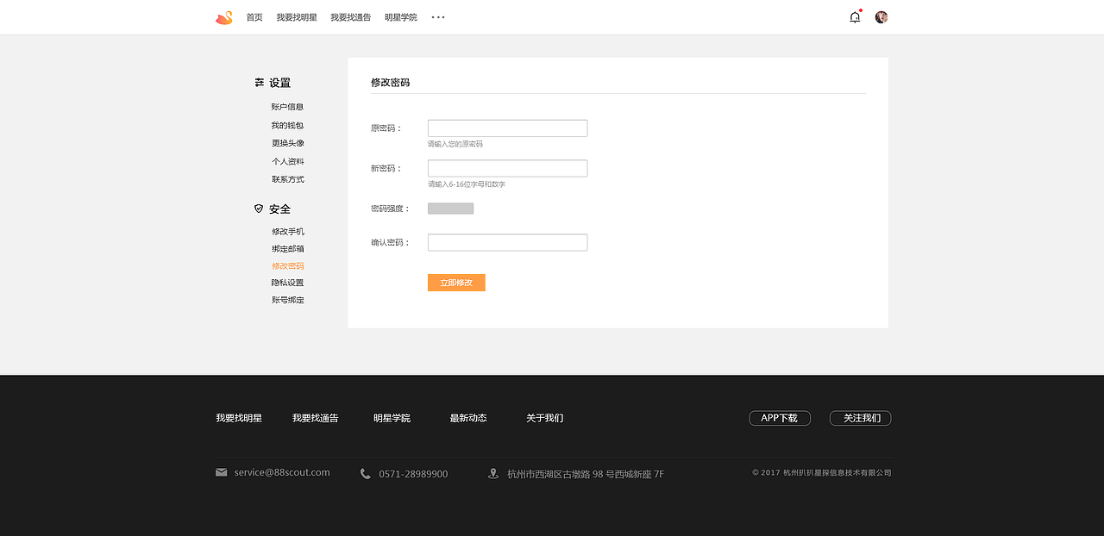
Task: Open the "..." more options menu
Action: (x=437, y=17)
